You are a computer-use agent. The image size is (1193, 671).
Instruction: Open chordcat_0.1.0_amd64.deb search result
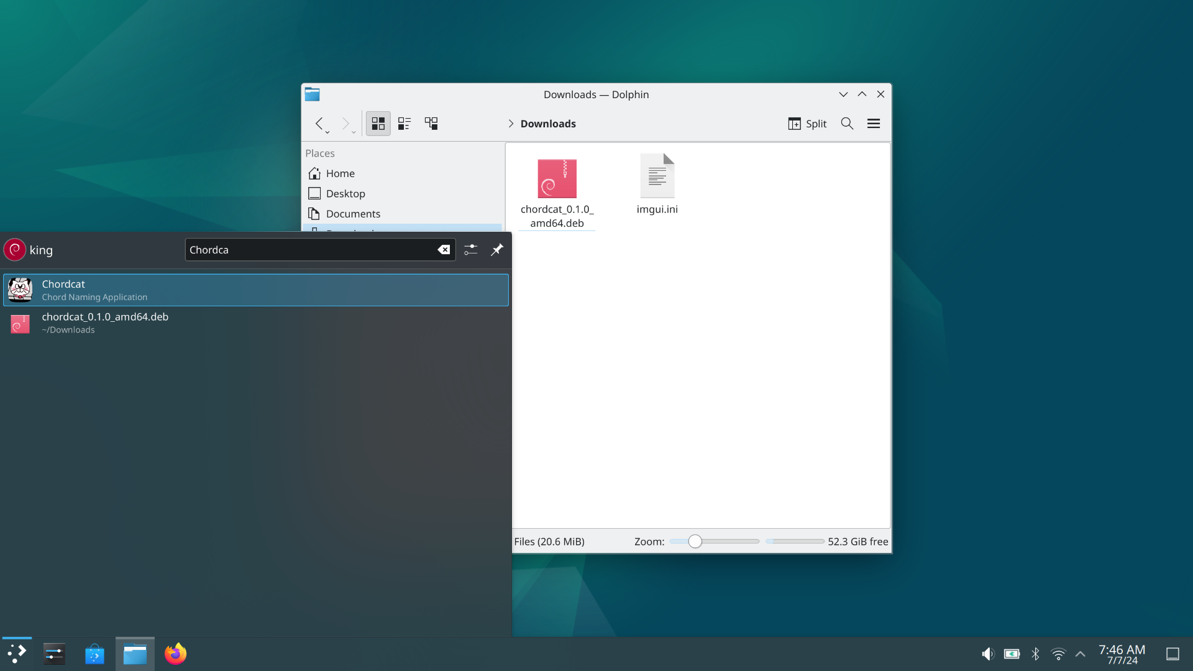(256, 323)
